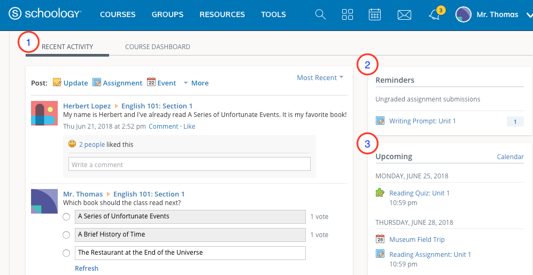Select Restaurant at the End of Universe option
The image size is (533, 275).
66,253
